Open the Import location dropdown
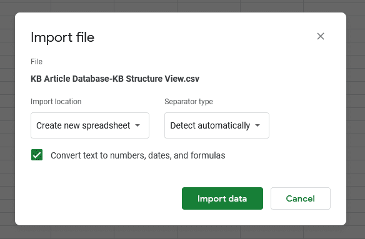Image resolution: width=365 pixels, height=239 pixels. coord(90,125)
